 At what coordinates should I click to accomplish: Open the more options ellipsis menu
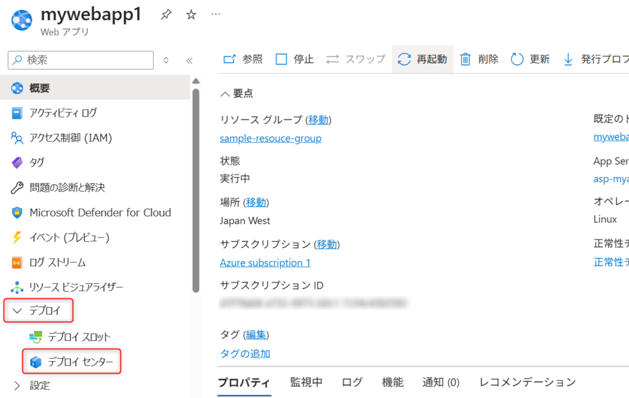point(216,15)
